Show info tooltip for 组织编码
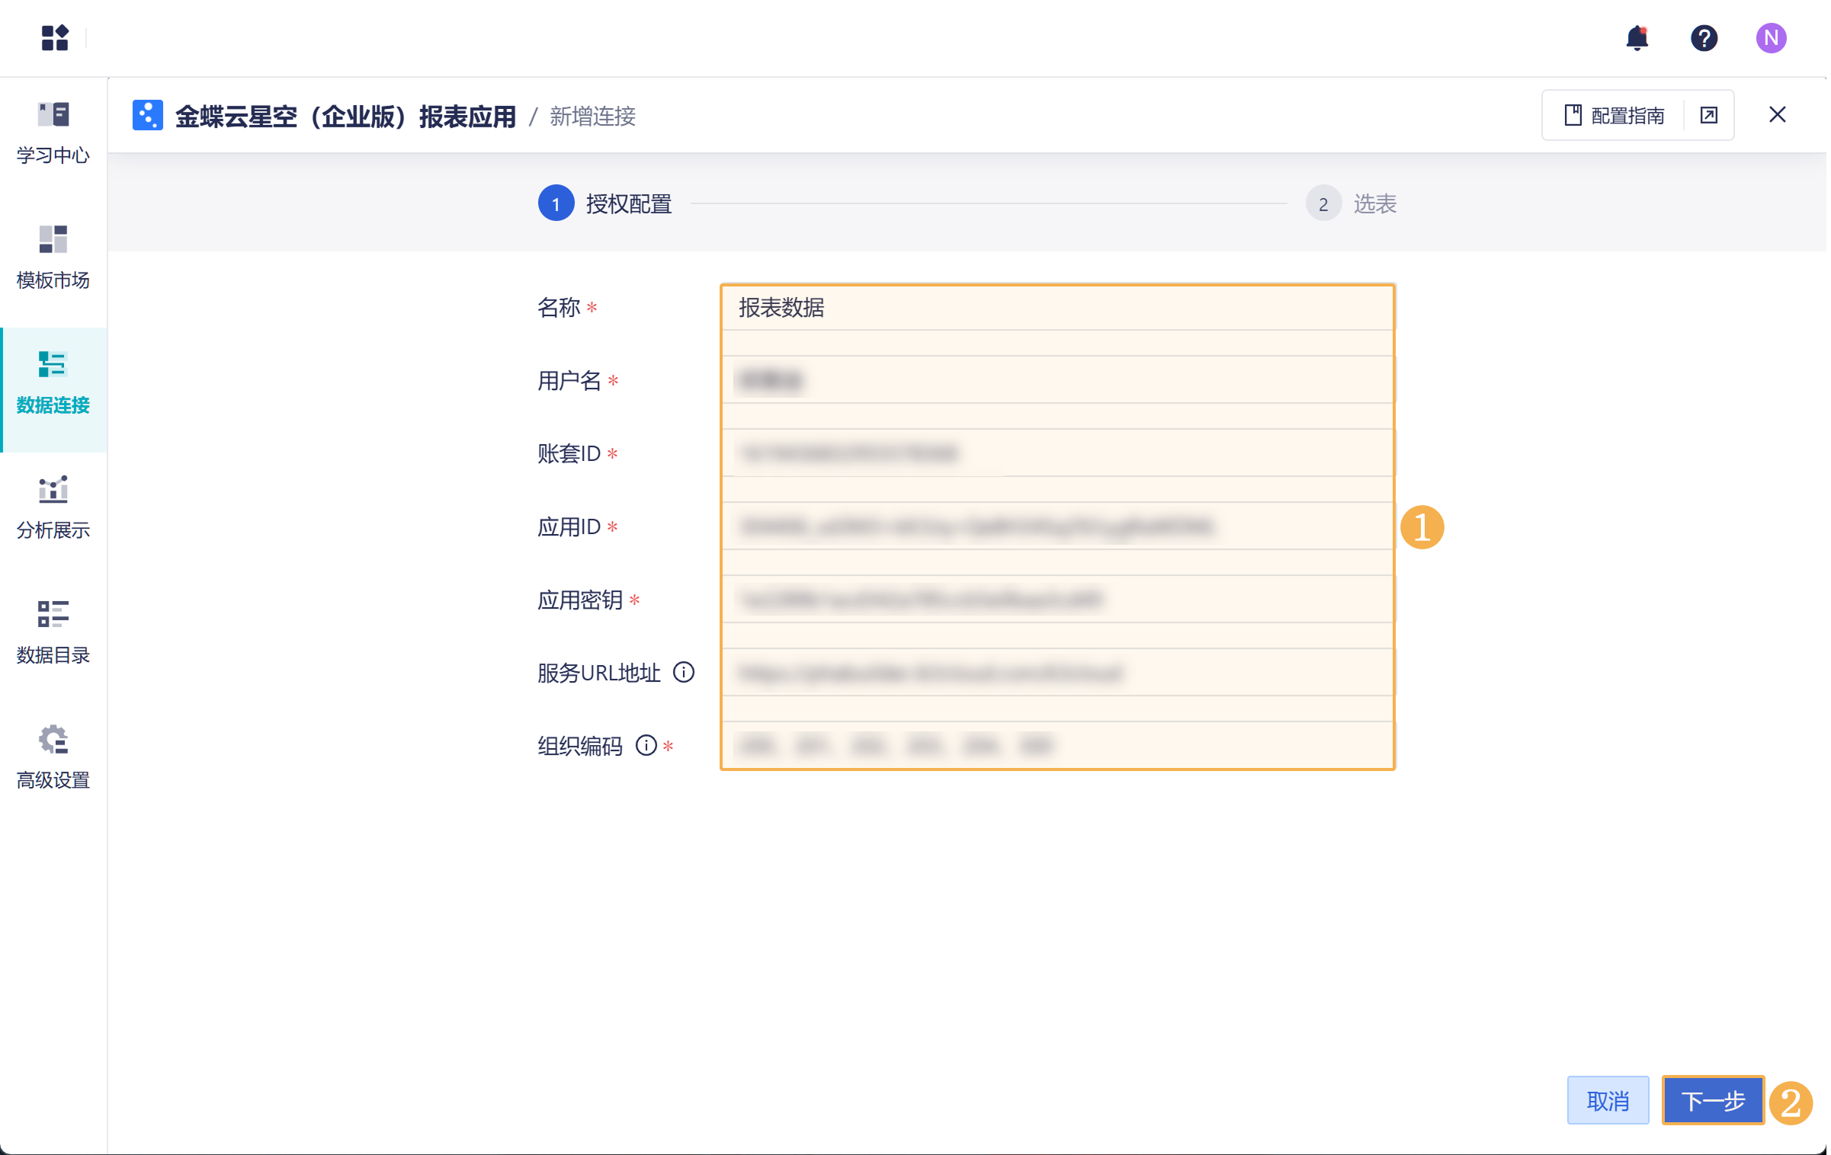 click(x=646, y=745)
